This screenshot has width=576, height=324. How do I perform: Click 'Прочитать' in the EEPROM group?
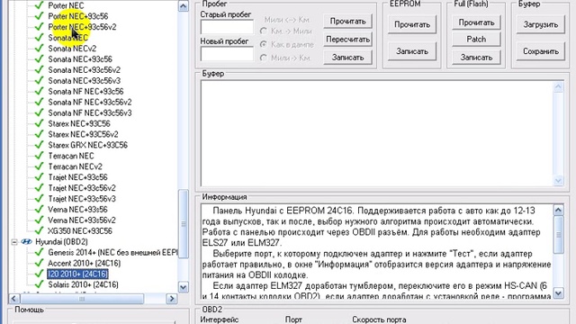click(x=412, y=24)
